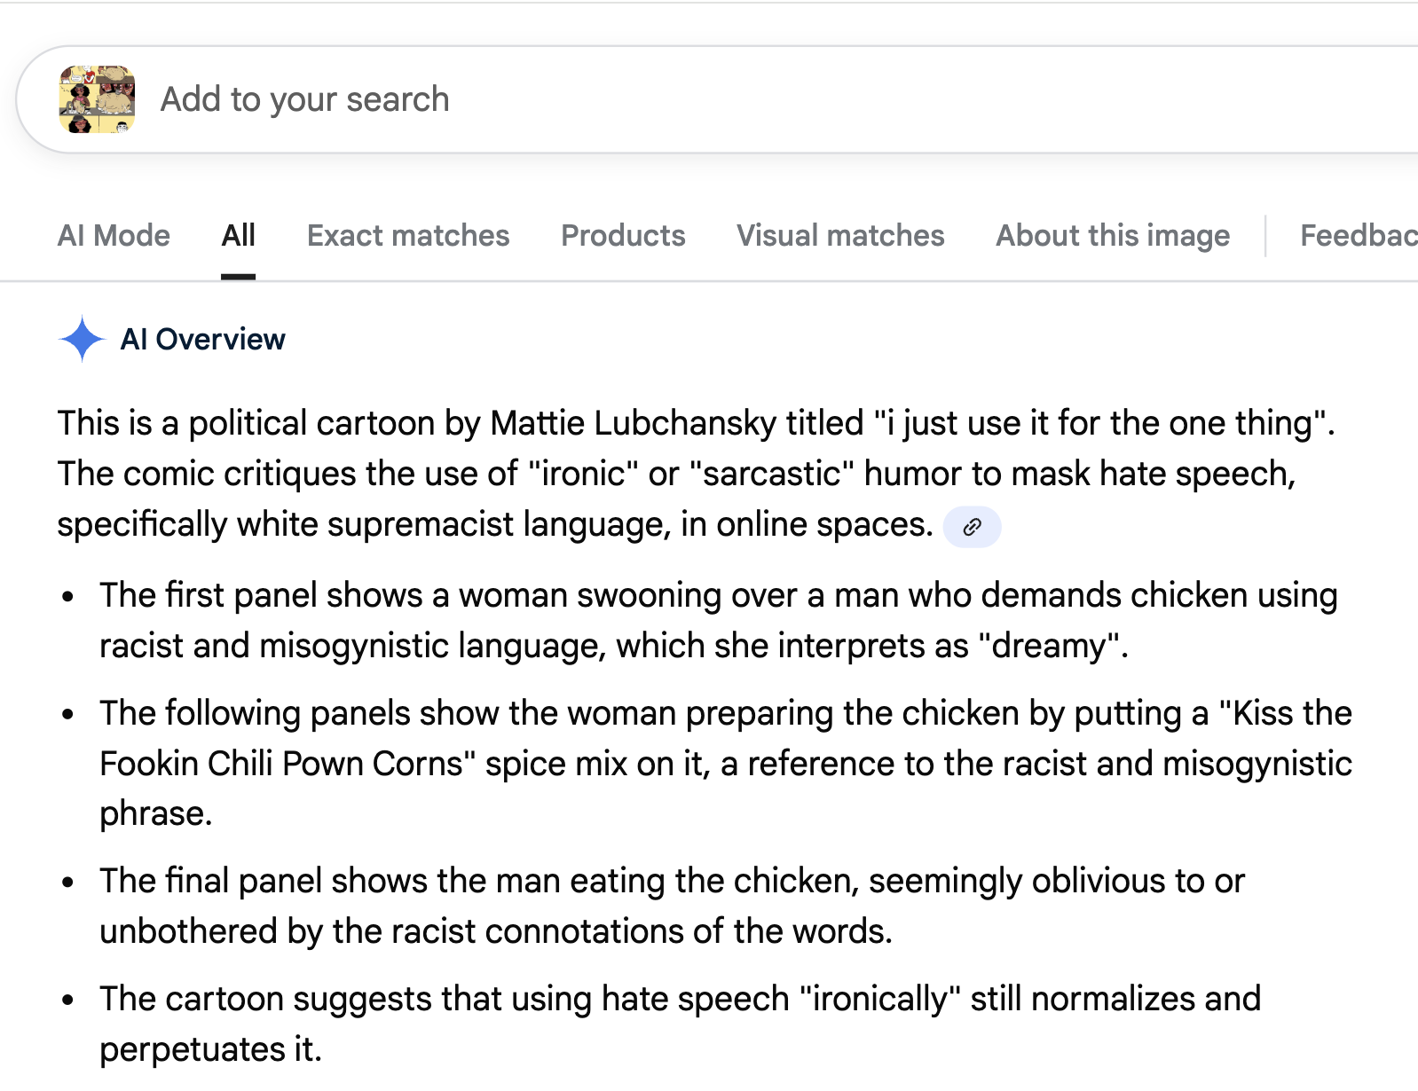
Task: Show the Visual matches tab
Action: coord(840,236)
